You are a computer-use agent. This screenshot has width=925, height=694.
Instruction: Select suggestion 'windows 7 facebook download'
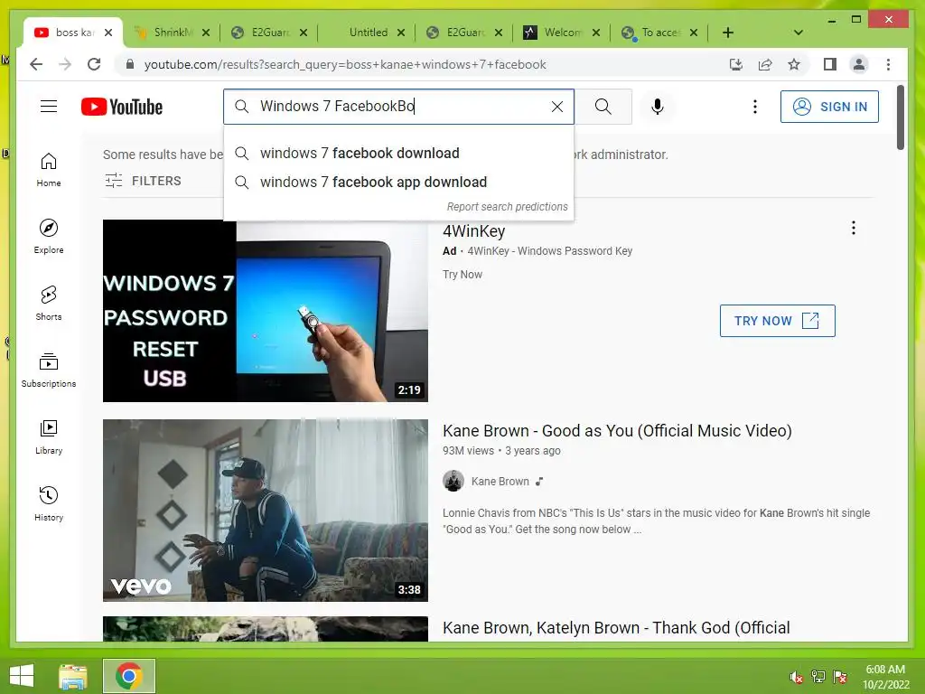[398, 153]
